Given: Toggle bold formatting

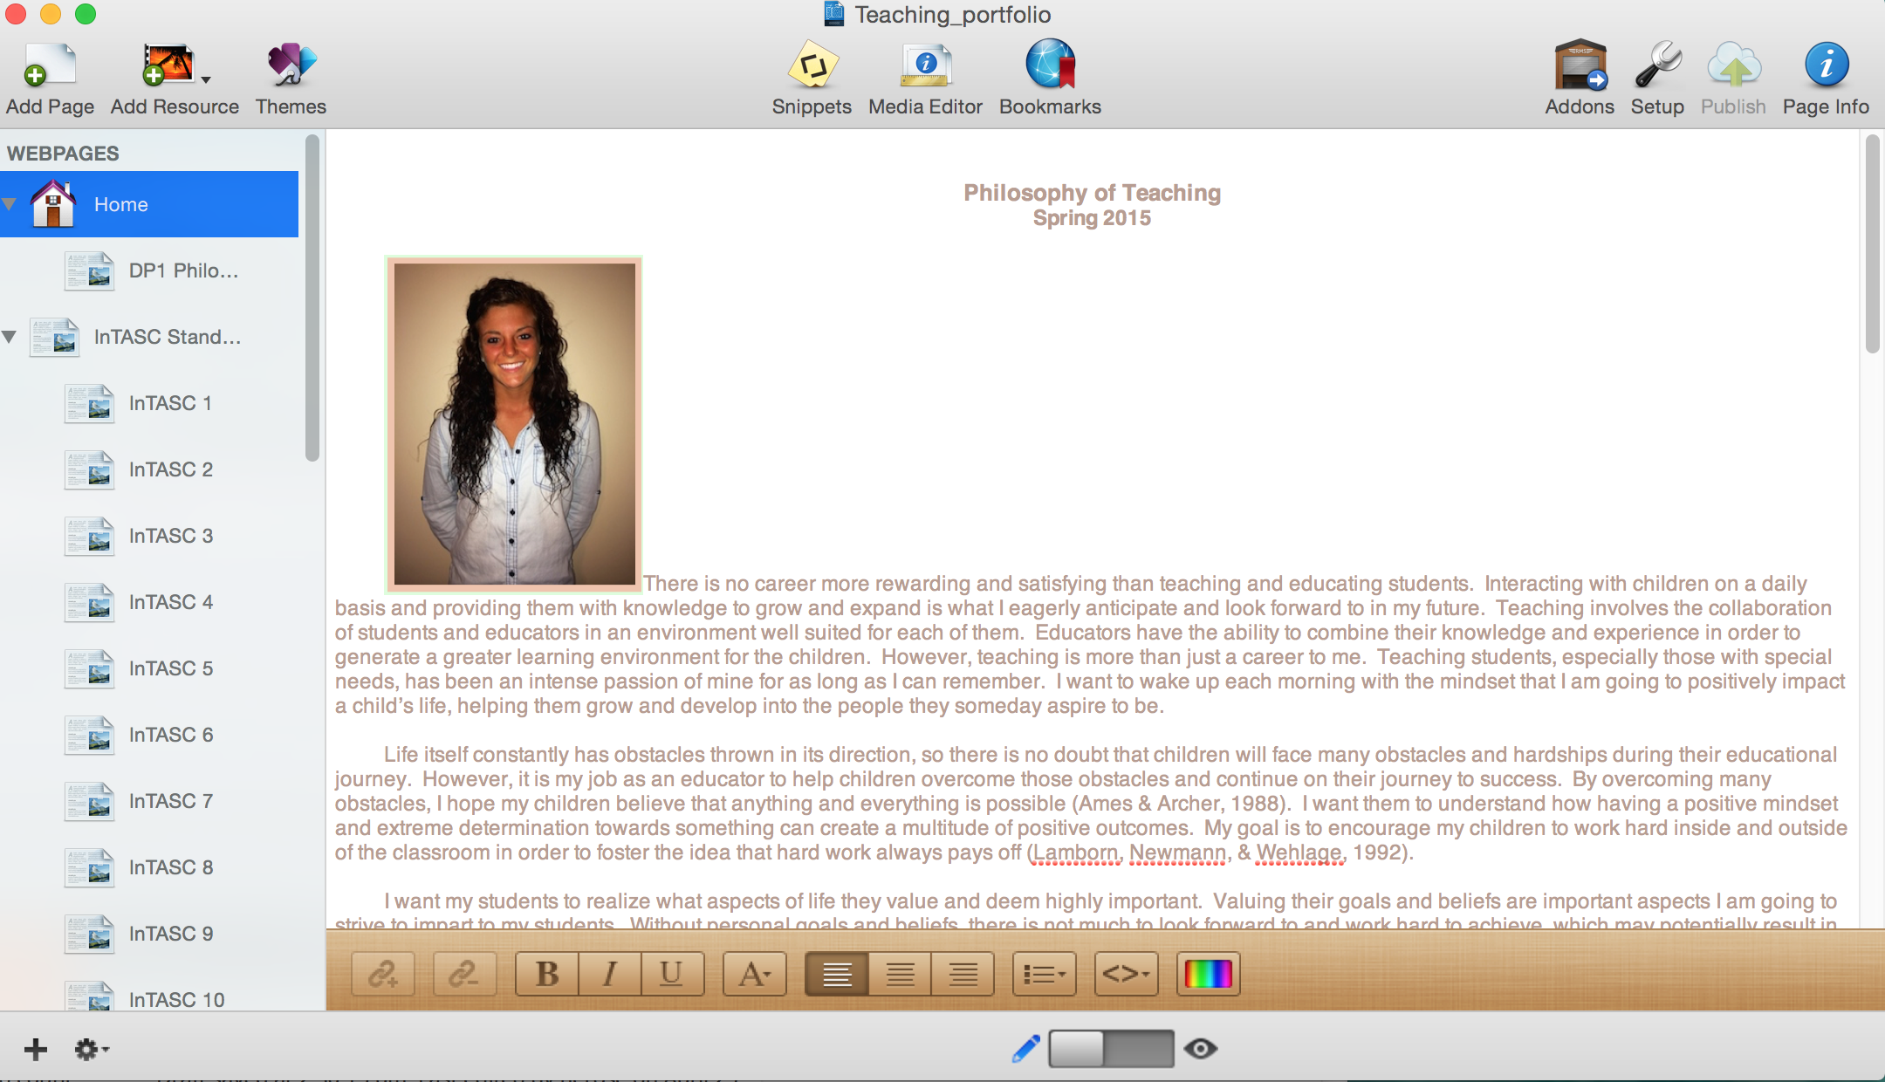Looking at the screenshot, I should (x=547, y=974).
